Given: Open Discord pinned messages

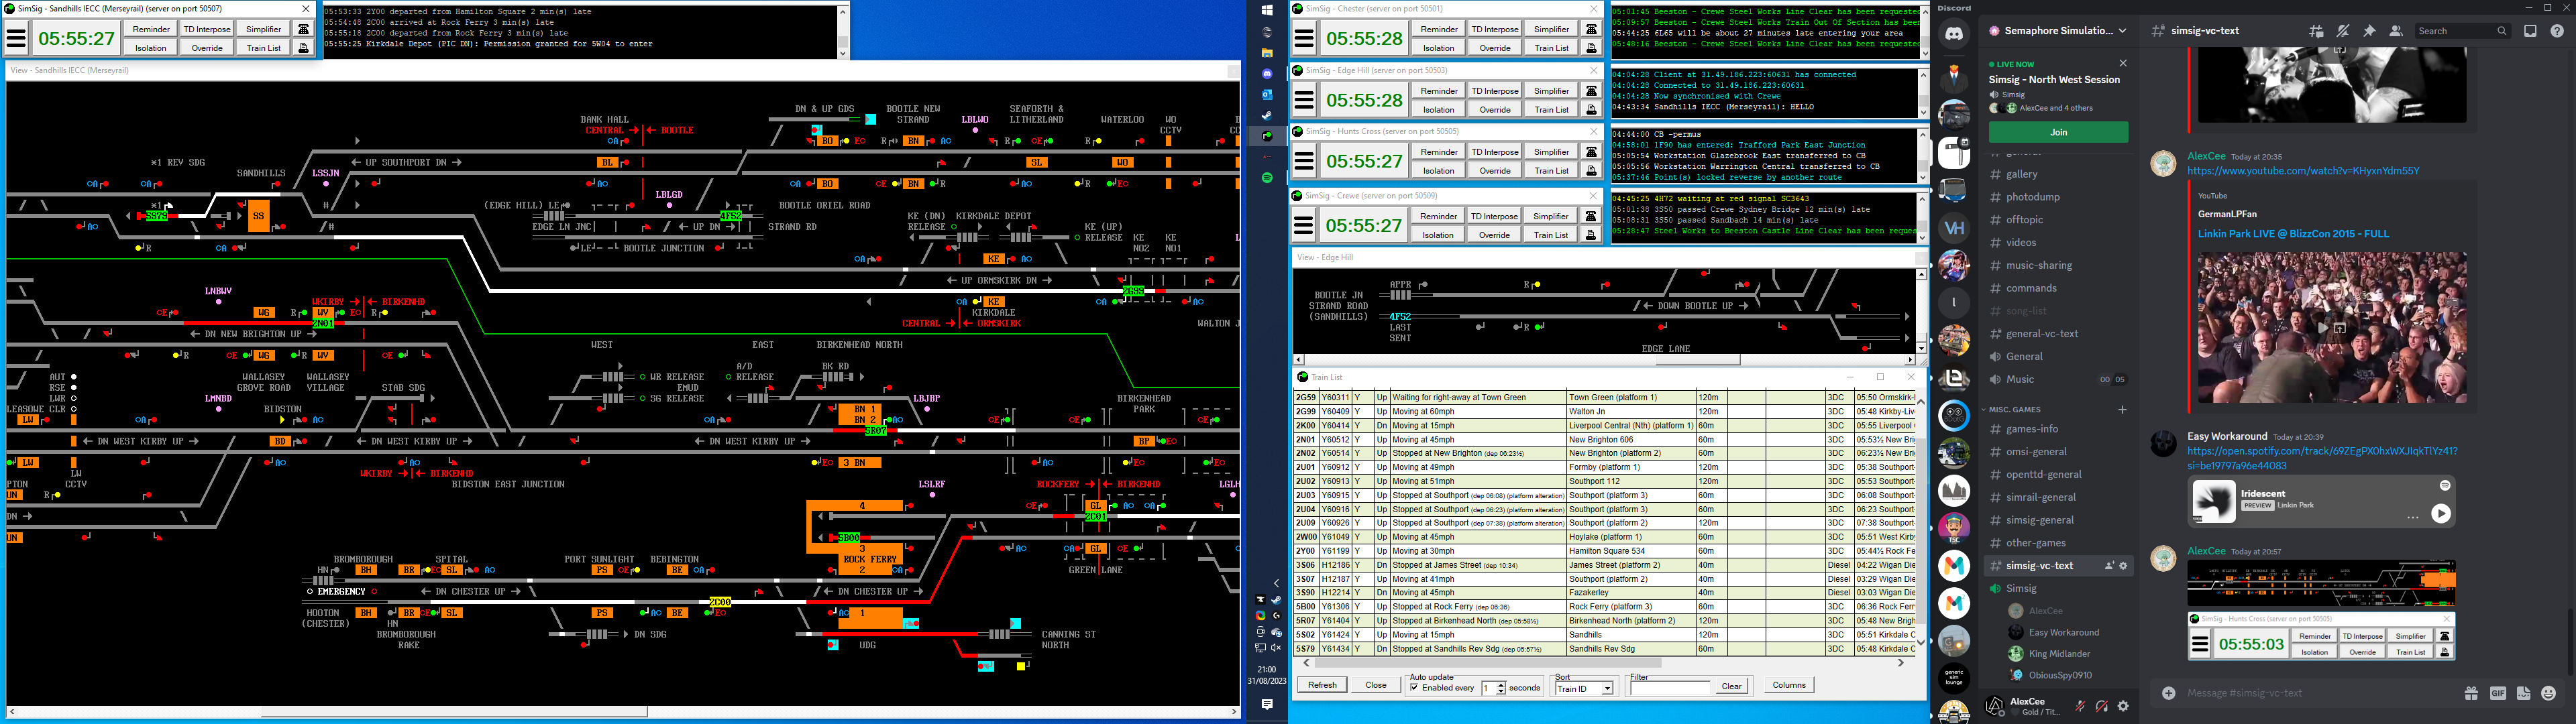Looking at the screenshot, I should (x=2369, y=31).
